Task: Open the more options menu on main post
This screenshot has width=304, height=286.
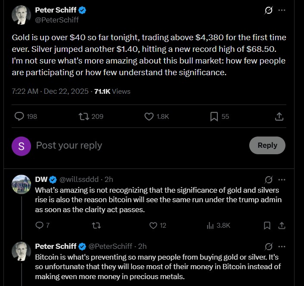Action: 282,10
